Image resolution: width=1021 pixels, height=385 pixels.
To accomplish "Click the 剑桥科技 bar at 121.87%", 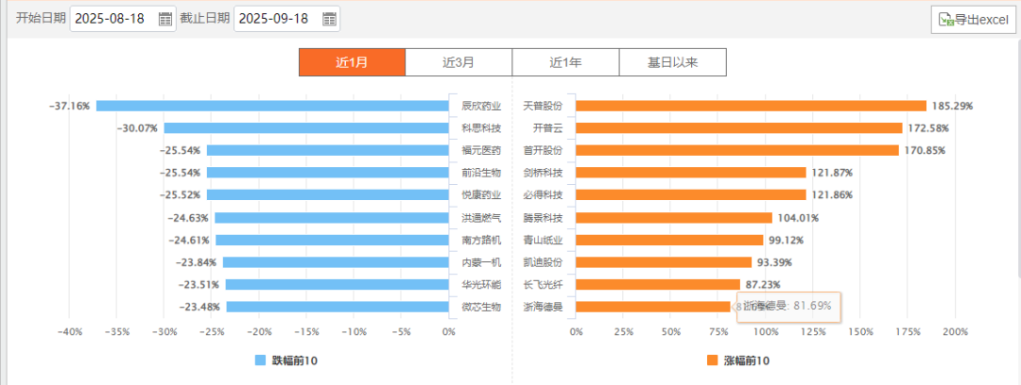I will point(690,173).
